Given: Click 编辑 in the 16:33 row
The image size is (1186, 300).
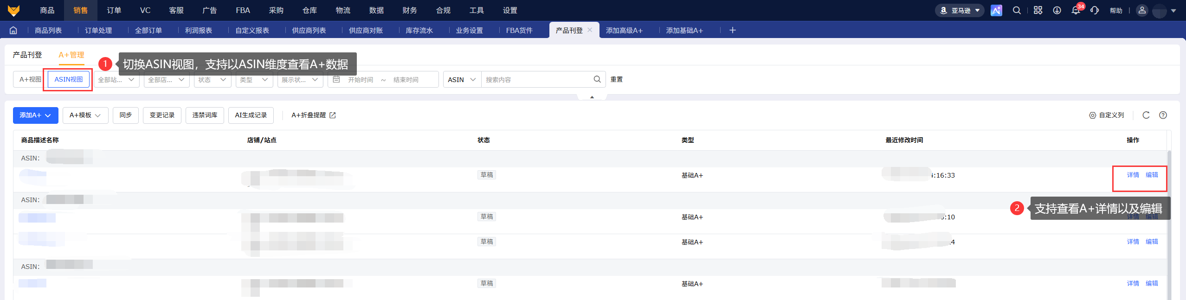Looking at the screenshot, I should pos(1152,175).
